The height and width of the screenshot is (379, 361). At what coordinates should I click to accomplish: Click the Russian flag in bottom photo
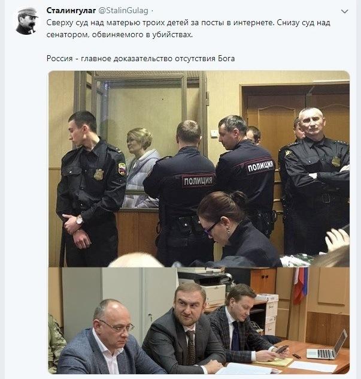(301, 285)
